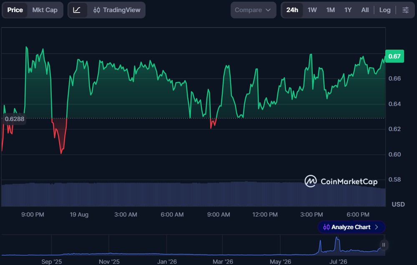The height and width of the screenshot is (265, 417).
Task: Select the 1Y time range
Action: pos(348,10)
